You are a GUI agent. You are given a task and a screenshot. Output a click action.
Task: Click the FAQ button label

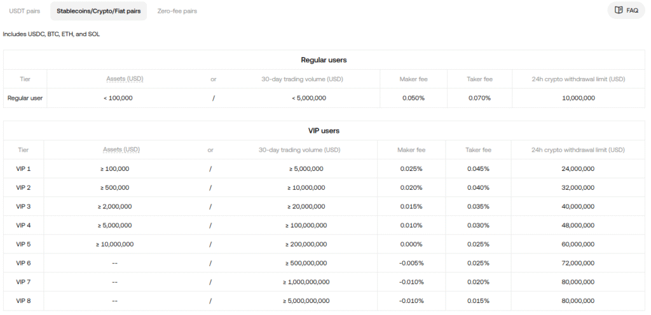coord(632,10)
